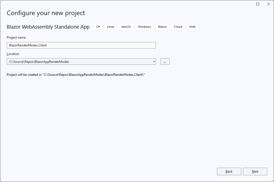Select the Web project tag

point(192,26)
